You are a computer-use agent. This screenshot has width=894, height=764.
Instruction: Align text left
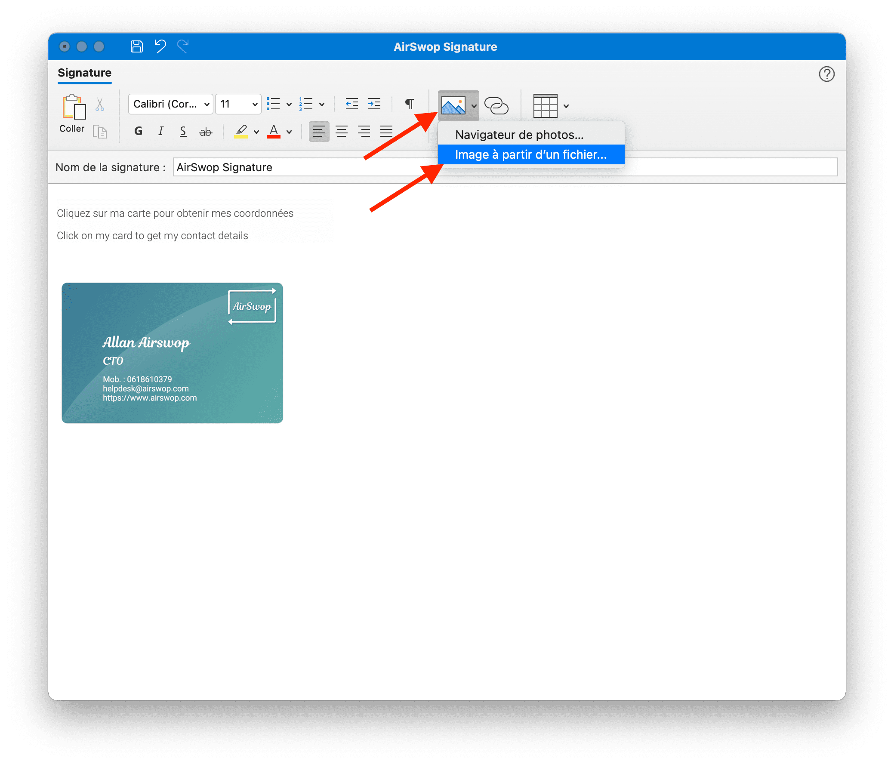[x=319, y=131]
